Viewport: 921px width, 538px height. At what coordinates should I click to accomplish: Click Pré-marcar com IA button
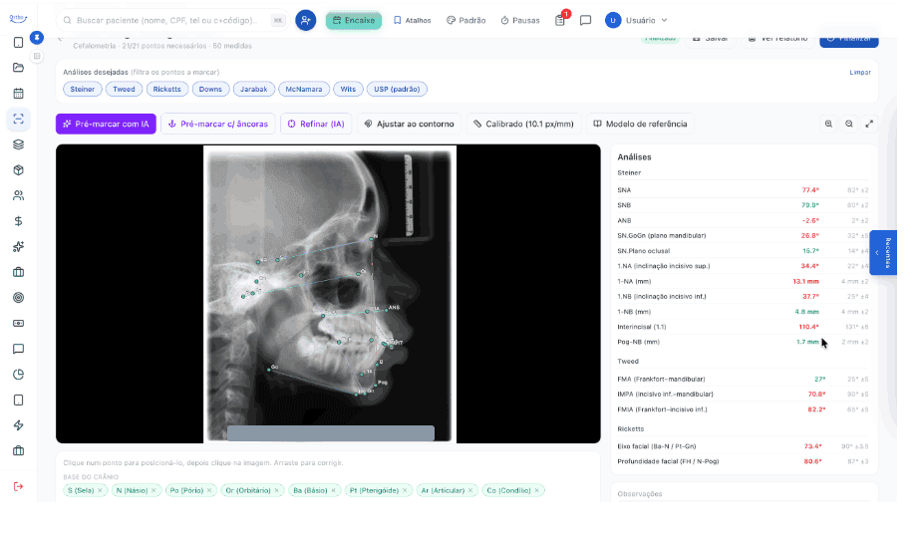[106, 124]
